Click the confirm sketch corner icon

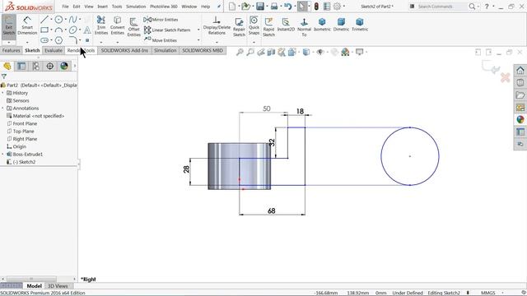tap(491, 67)
